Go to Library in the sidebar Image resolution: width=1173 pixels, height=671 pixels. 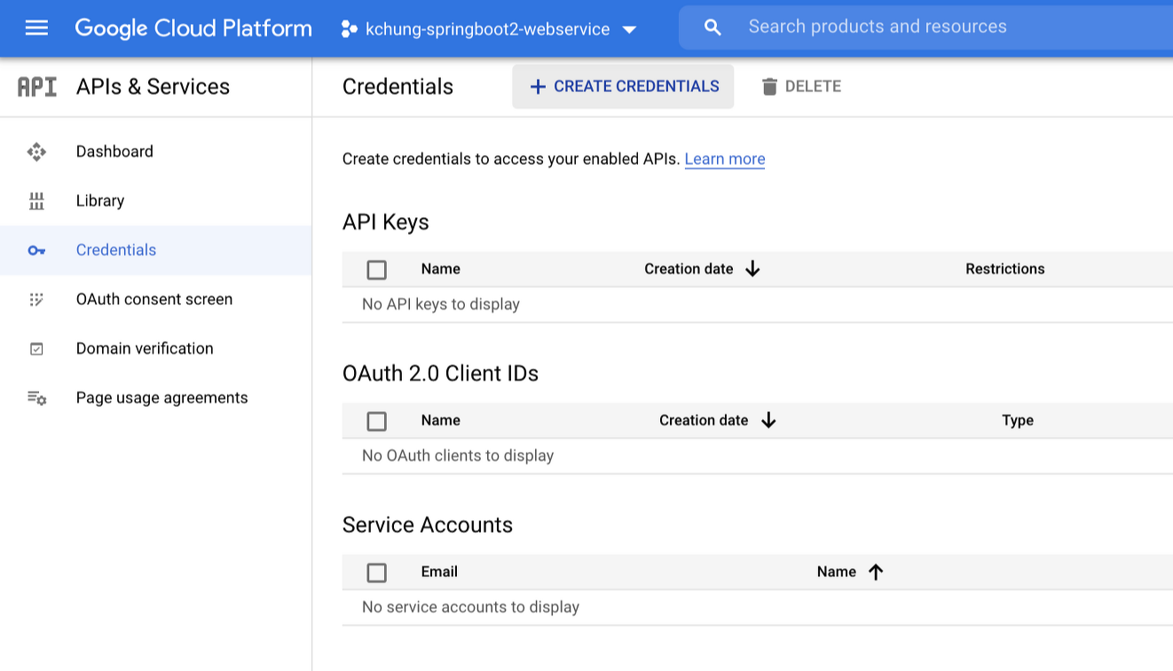[155, 201]
